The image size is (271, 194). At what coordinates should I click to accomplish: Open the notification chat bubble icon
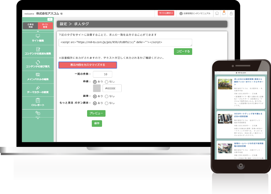(224, 13)
